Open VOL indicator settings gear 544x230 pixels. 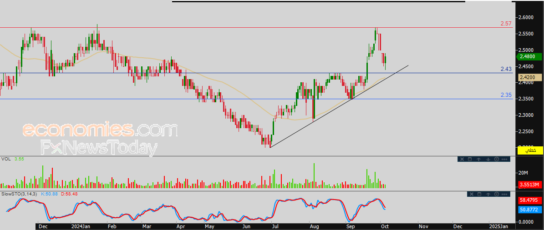pos(497,159)
